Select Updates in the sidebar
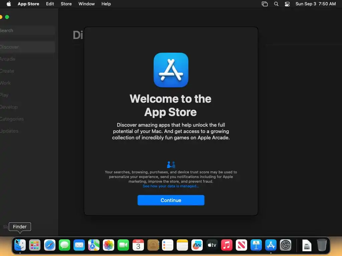 [27, 131]
